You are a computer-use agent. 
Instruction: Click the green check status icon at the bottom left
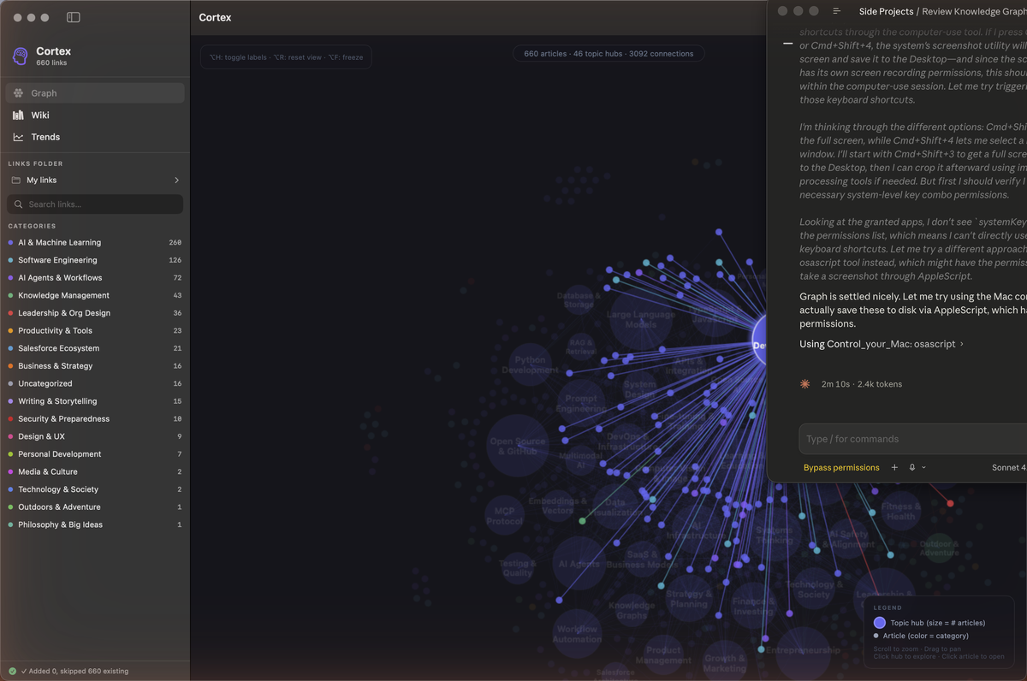[x=12, y=672]
